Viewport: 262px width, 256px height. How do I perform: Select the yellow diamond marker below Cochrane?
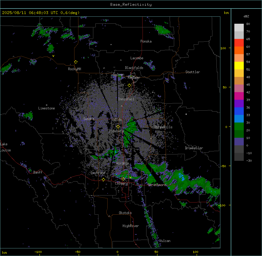pos(103,180)
